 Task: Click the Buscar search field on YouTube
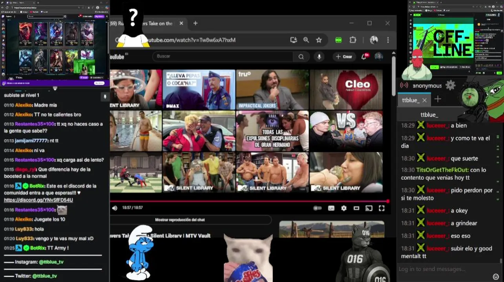pos(223,57)
